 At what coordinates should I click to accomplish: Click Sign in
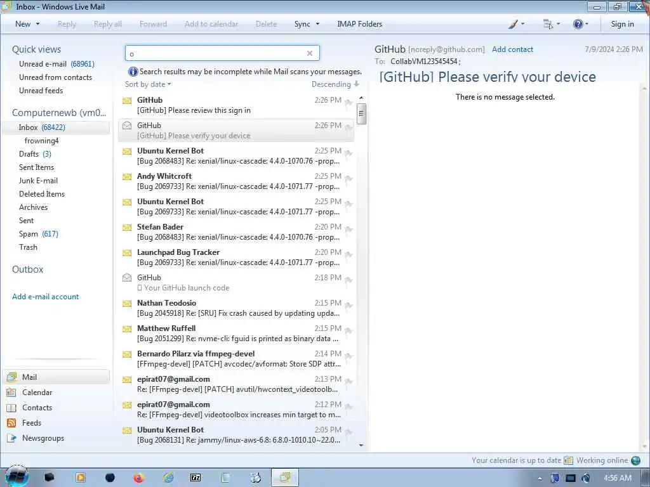622,24
